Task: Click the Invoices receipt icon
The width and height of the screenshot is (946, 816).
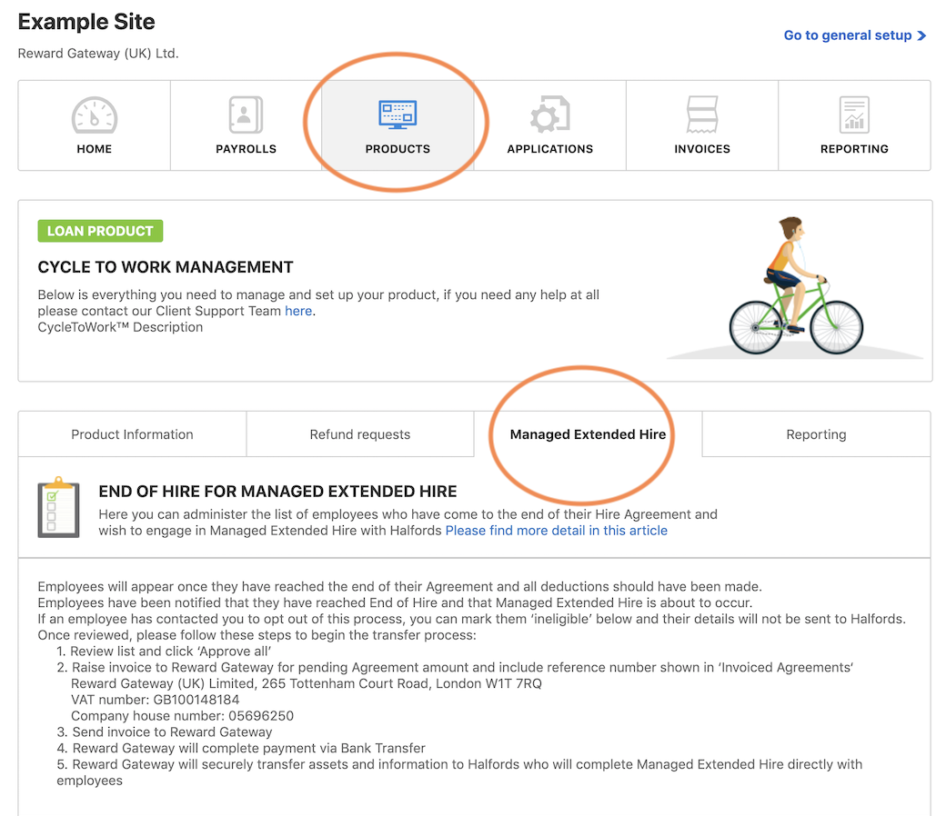Action: tap(701, 115)
